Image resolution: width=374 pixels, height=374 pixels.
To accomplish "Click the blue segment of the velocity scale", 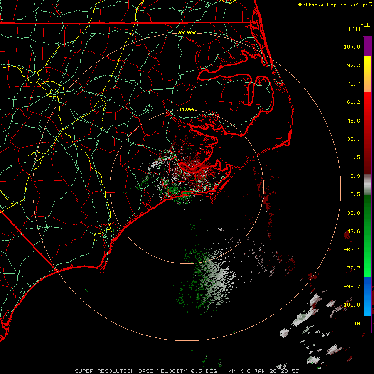I will coord(367,296).
